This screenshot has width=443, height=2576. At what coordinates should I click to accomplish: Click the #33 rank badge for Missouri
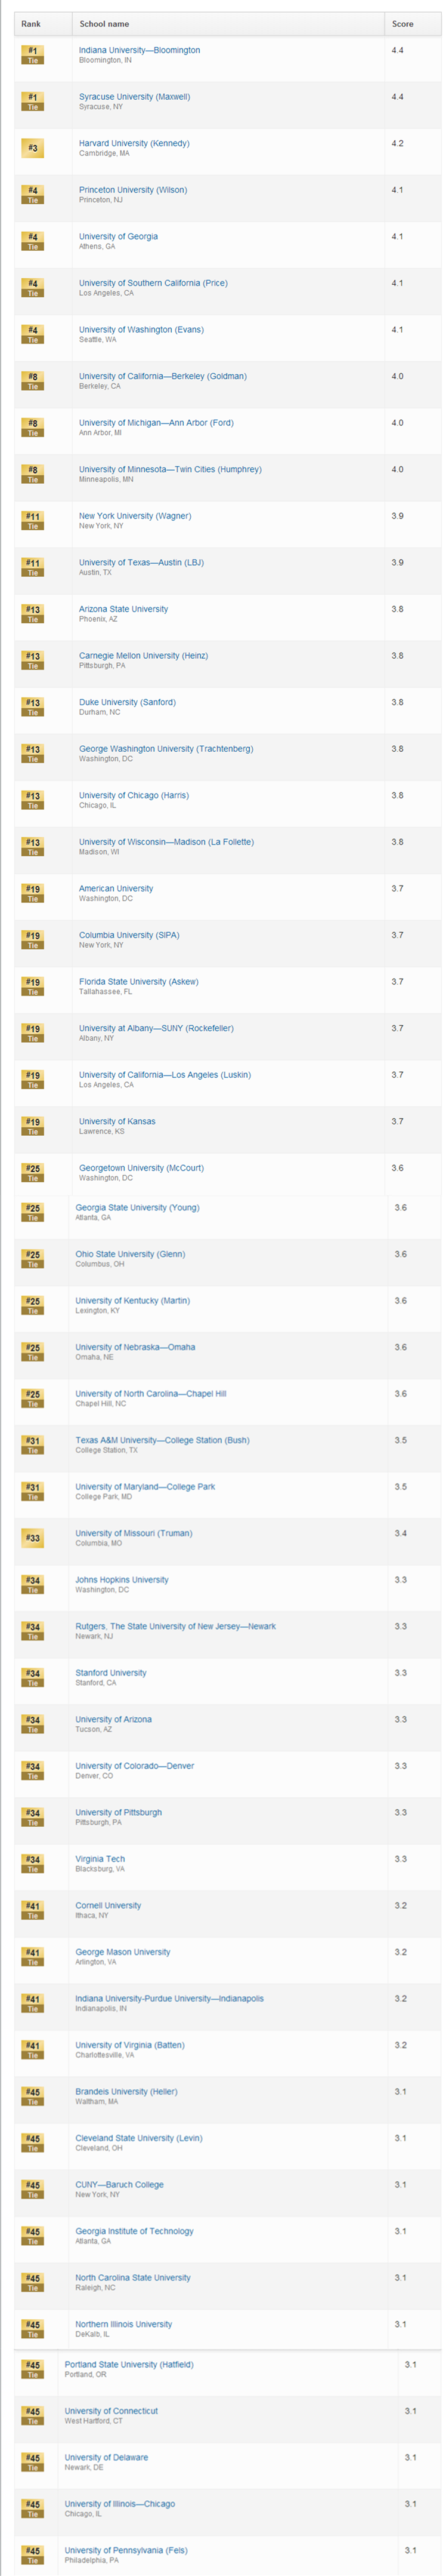click(x=32, y=1538)
